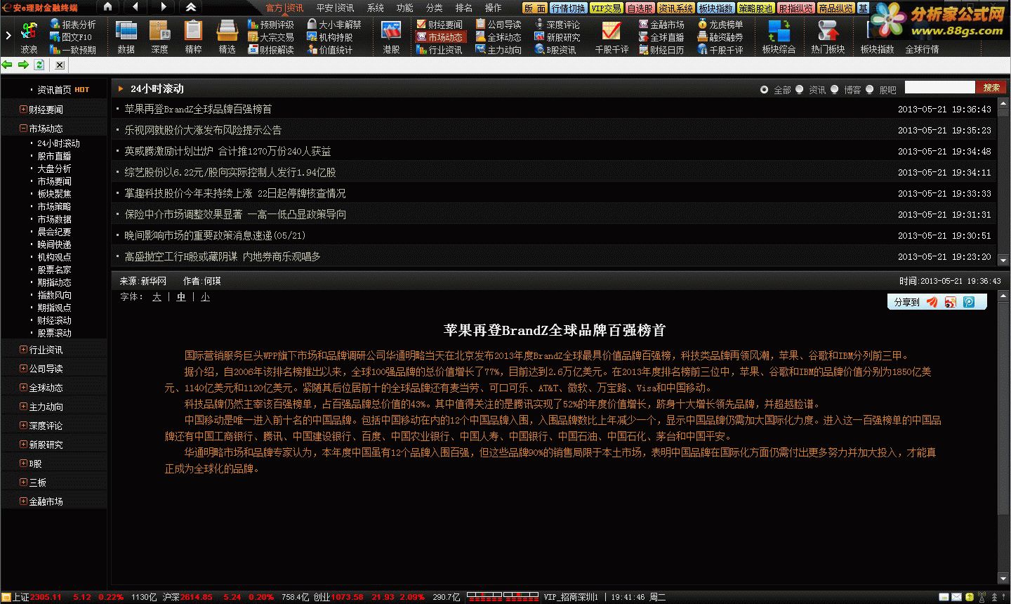Expand the 金融市场 tree node
The image size is (1011, 604).
[23, 501]
